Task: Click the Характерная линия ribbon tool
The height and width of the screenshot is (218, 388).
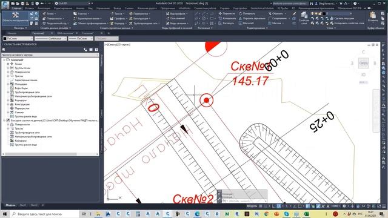Action: click(x=87, y=18)
